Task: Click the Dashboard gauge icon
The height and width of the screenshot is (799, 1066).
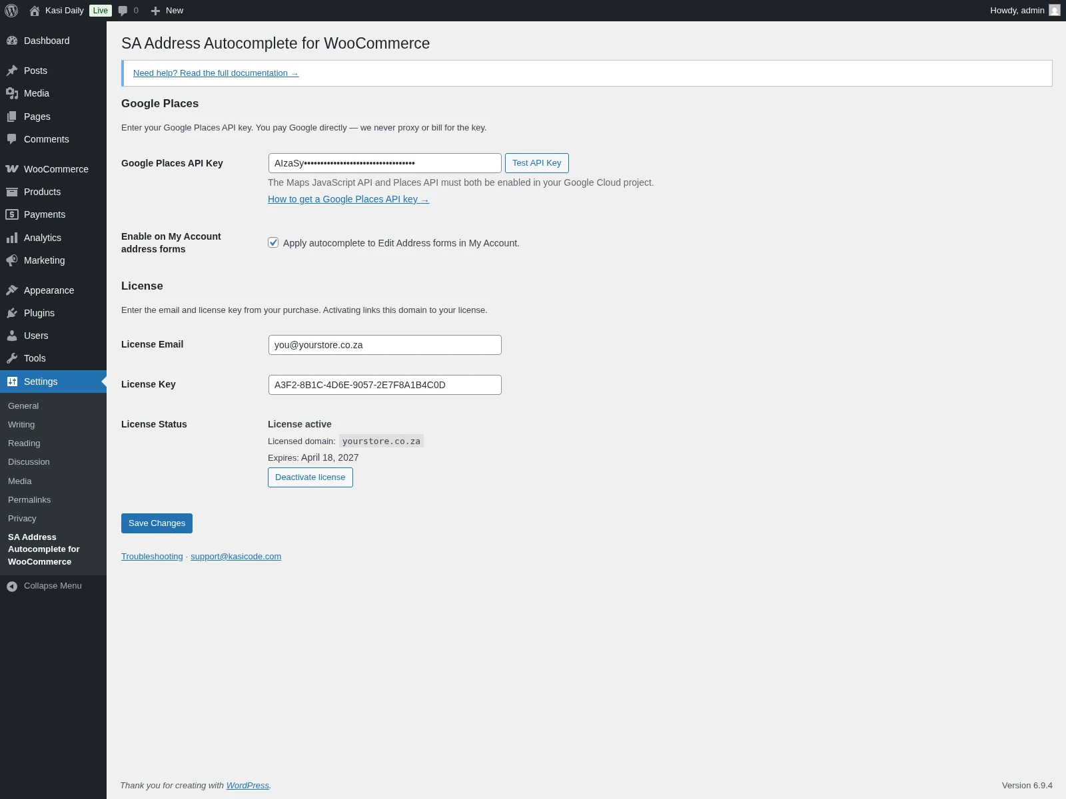Action: tap(12, 41)
